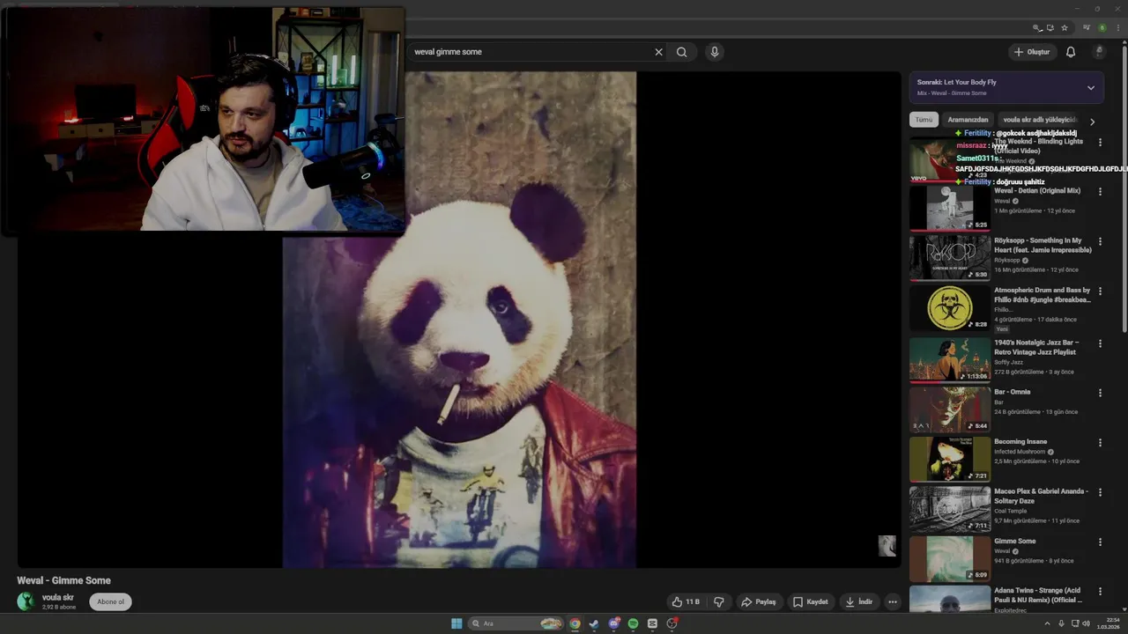Open Chrome media control icon
Viewport: 1128px width, 634px height.
1087,27
